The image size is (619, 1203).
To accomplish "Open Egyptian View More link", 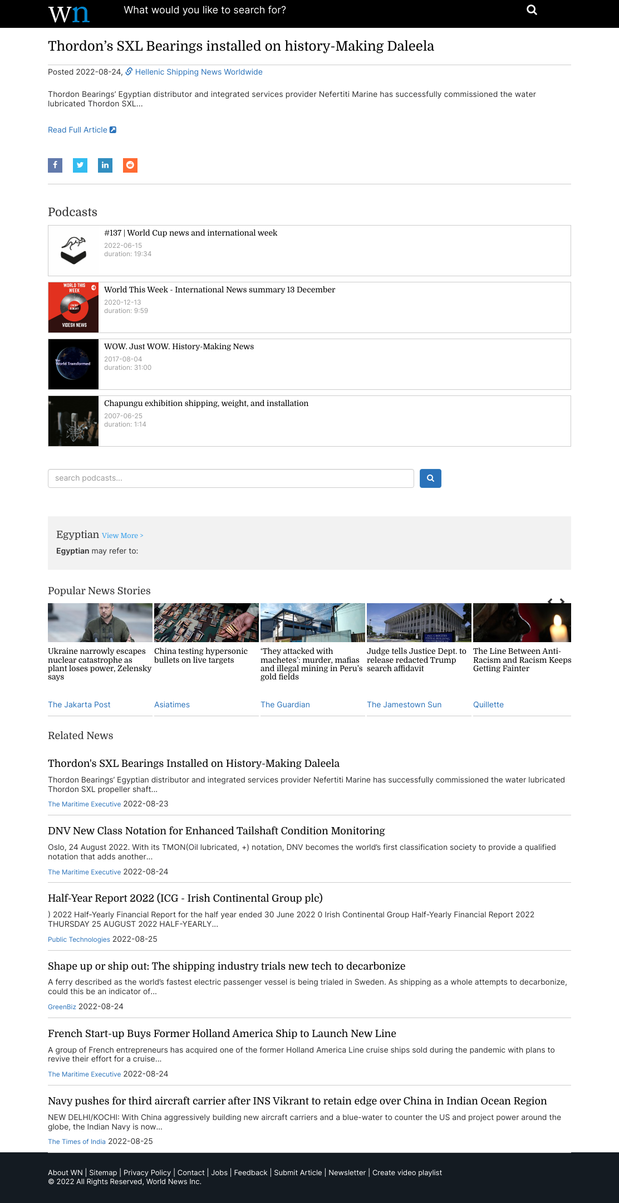I will (122, 536).
